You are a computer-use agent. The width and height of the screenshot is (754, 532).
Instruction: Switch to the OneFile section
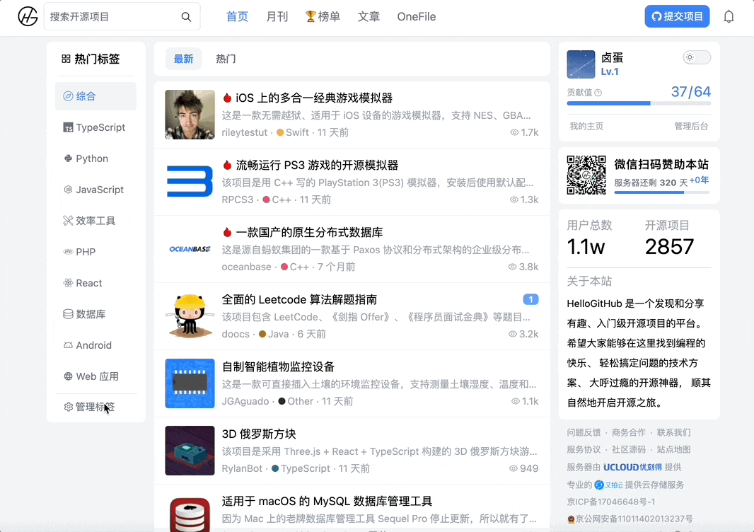coord(416,16)
